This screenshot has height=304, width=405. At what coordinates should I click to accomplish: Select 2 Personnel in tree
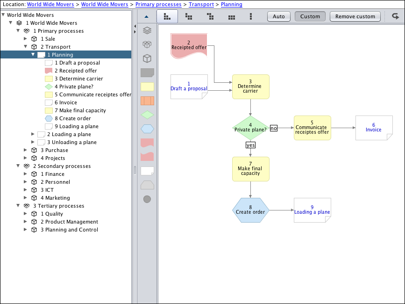50,182
